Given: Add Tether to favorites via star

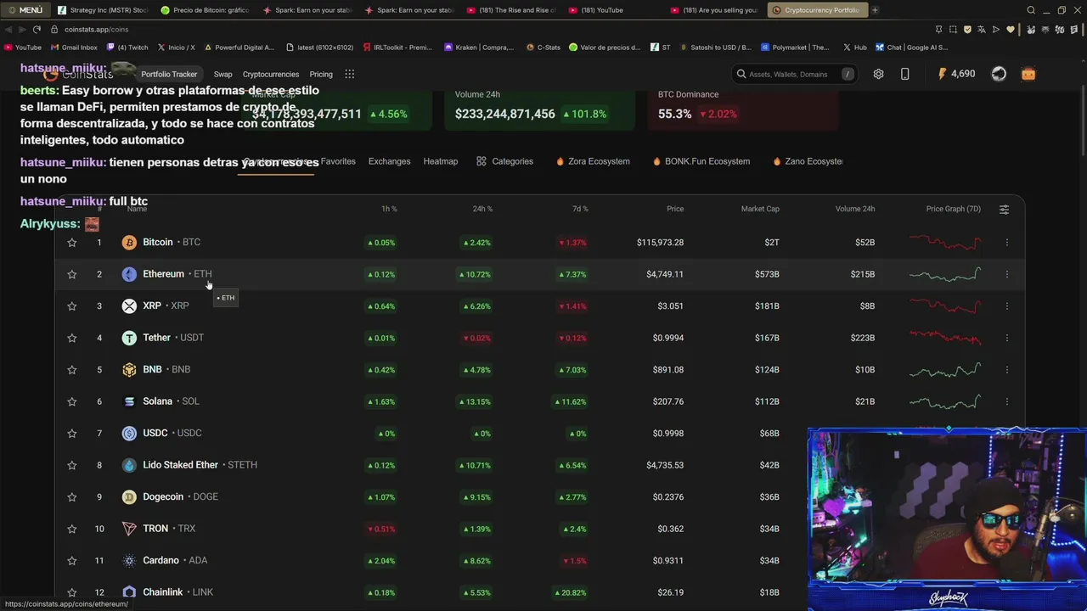Looking at the screenshot, I should [x=72, y=338].
